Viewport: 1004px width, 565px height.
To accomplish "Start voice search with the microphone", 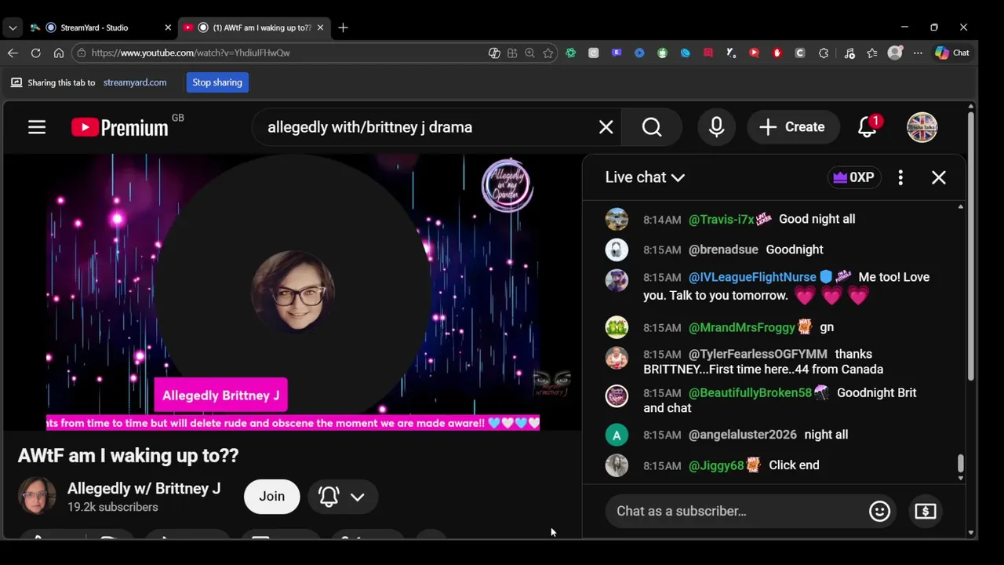I will [x=716, y=127].
